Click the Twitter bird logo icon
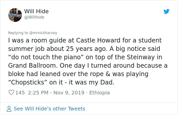This screenshot has height=115, width=178. (166, 11)
